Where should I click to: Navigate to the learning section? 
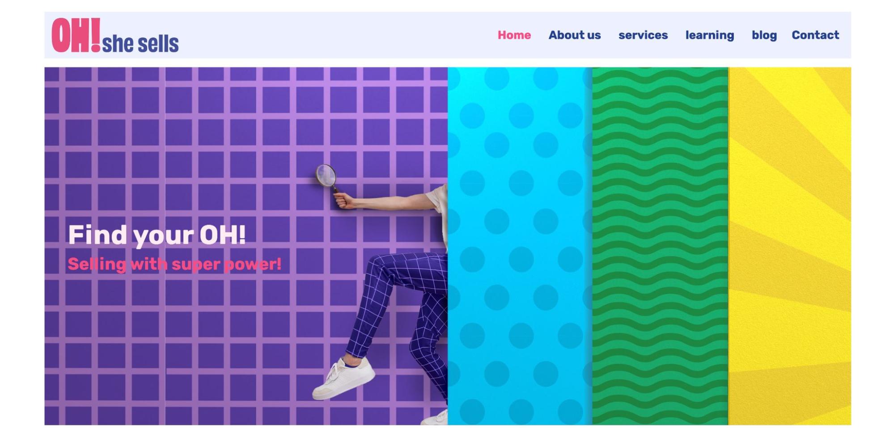coord(709,36)
